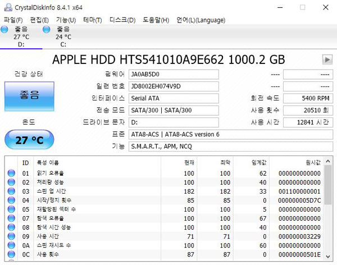This screenshot has width=337, height=265.
Task: Select the 탐색 시간 성능 attribute row
Action: 164,227
